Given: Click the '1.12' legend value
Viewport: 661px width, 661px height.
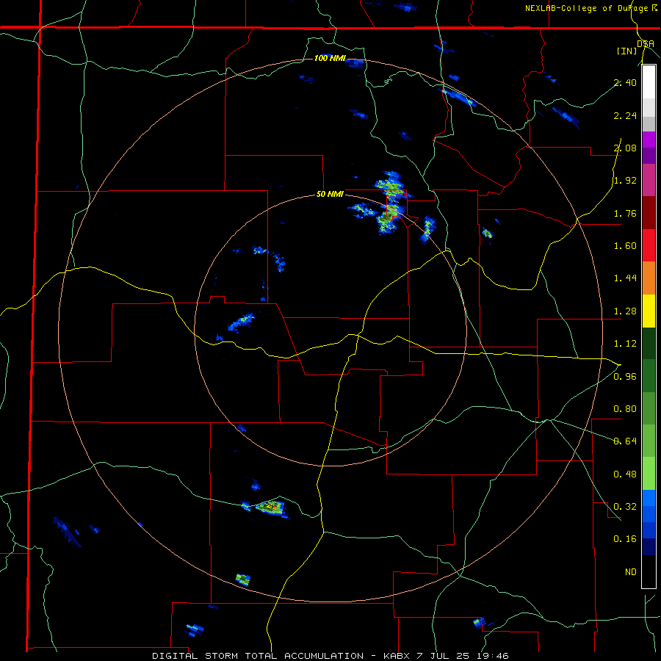Looking at the screenshot, I should 625,344.
